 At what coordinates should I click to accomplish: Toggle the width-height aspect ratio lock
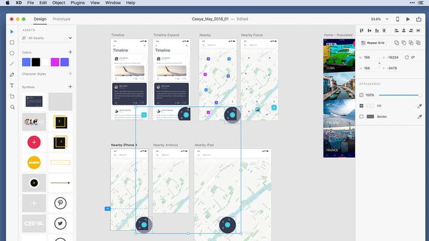coord(379,62)
